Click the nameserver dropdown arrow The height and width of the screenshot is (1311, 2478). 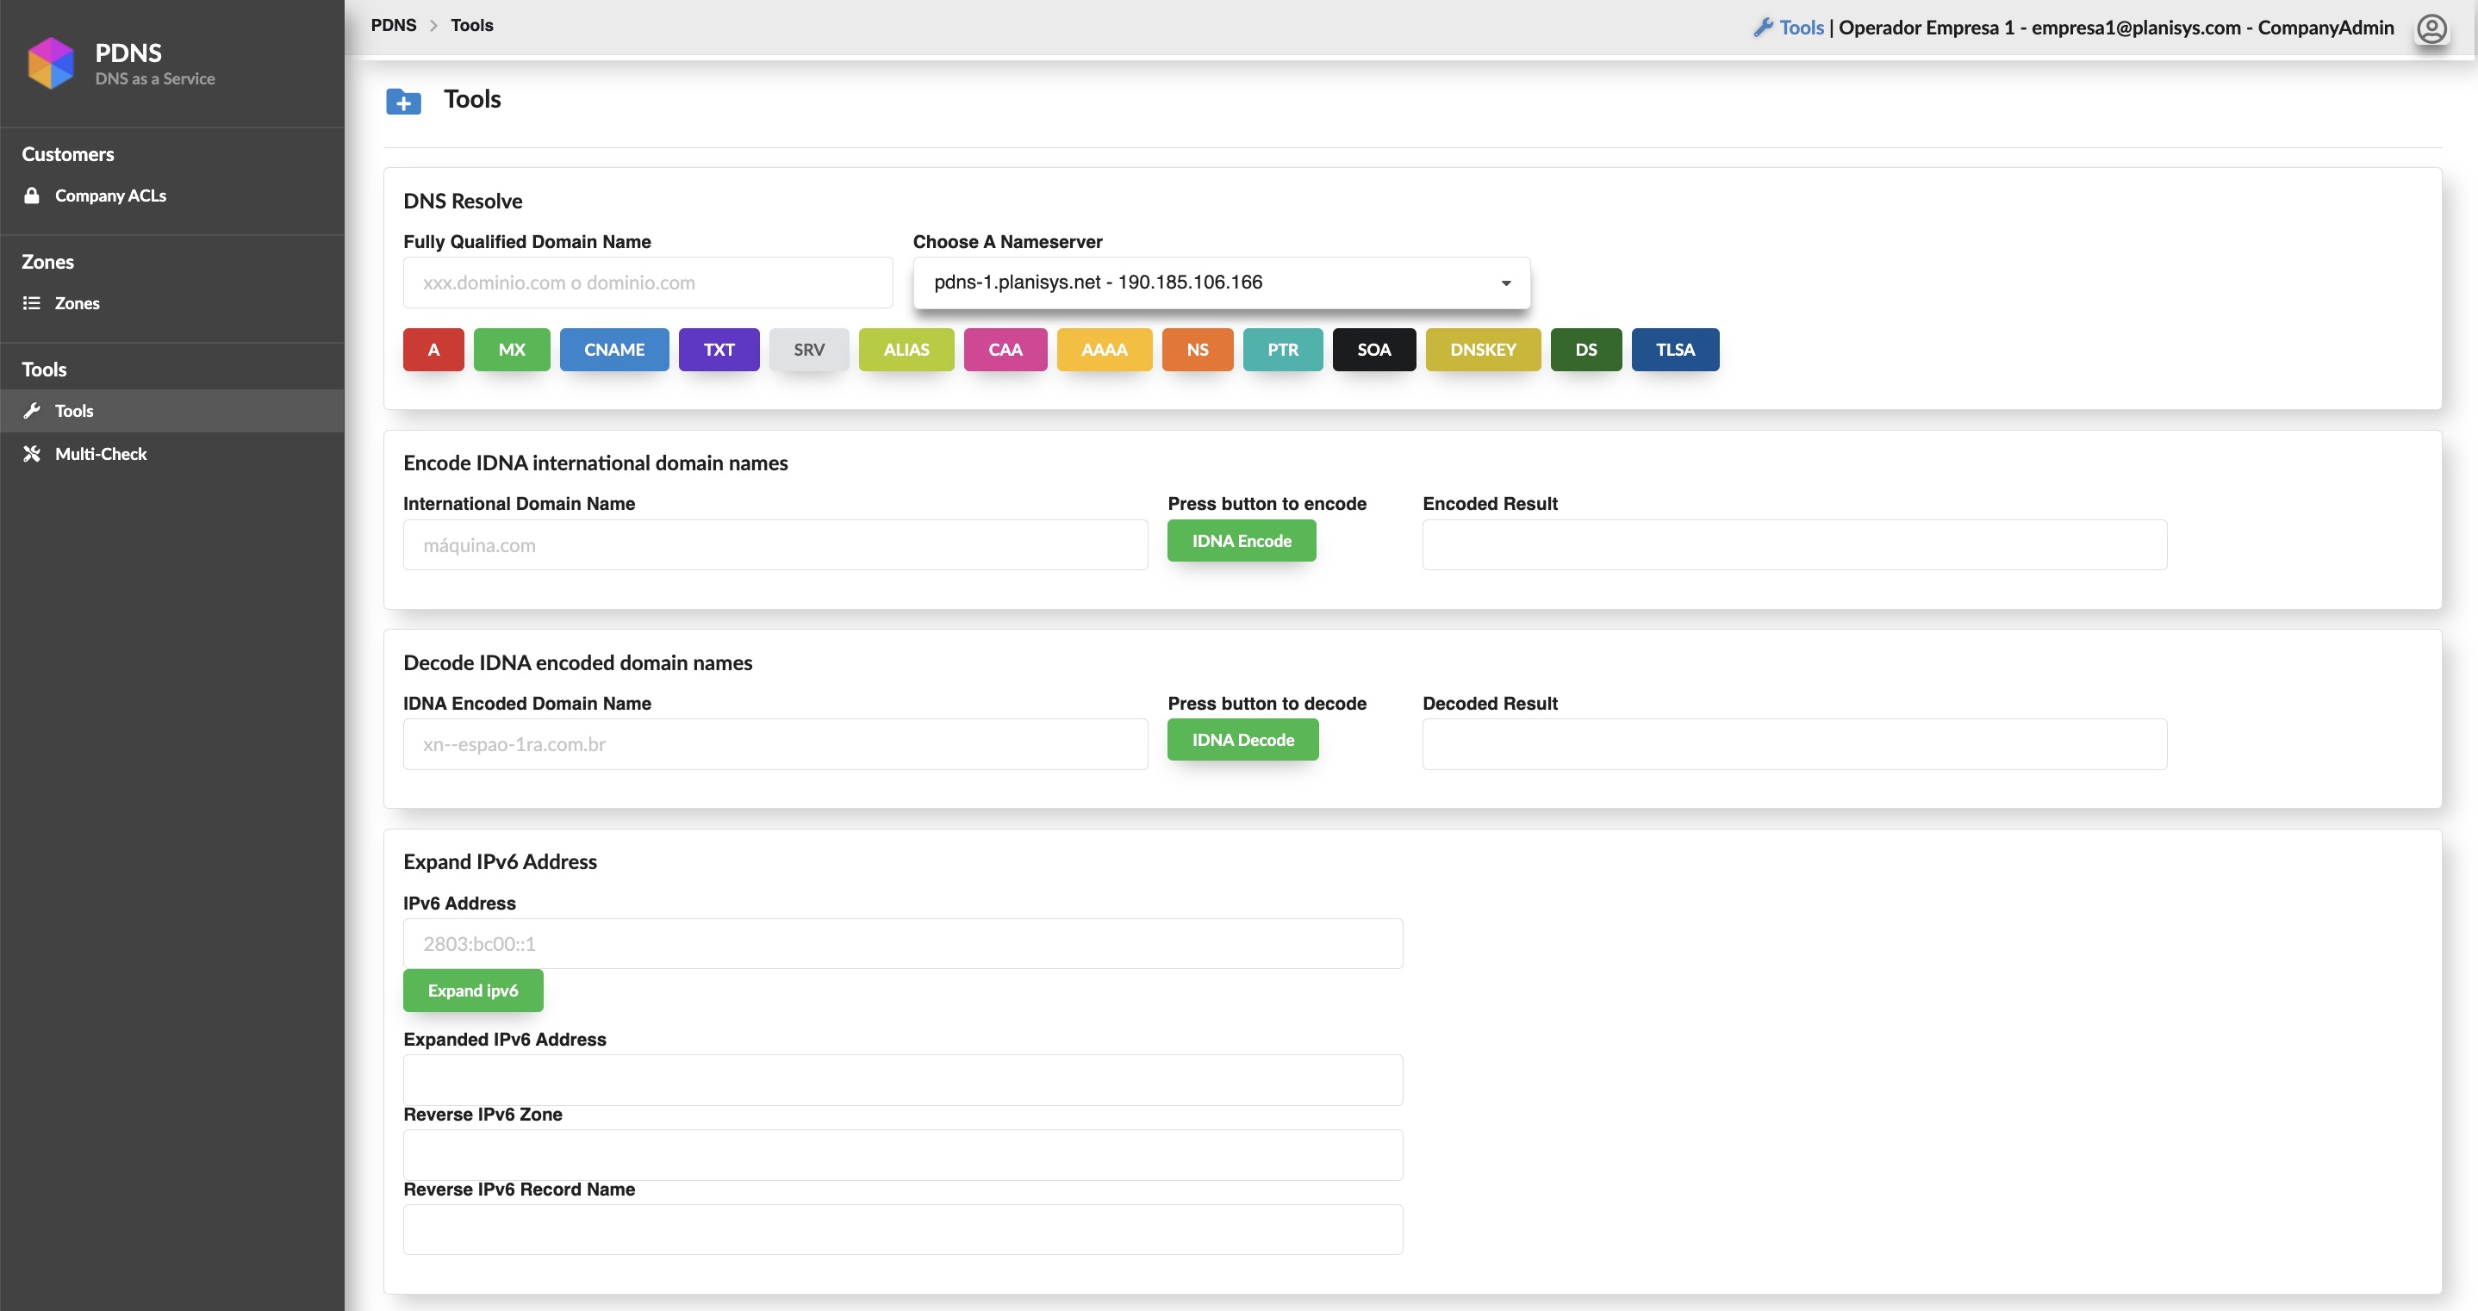click(x=1505, y=283)
